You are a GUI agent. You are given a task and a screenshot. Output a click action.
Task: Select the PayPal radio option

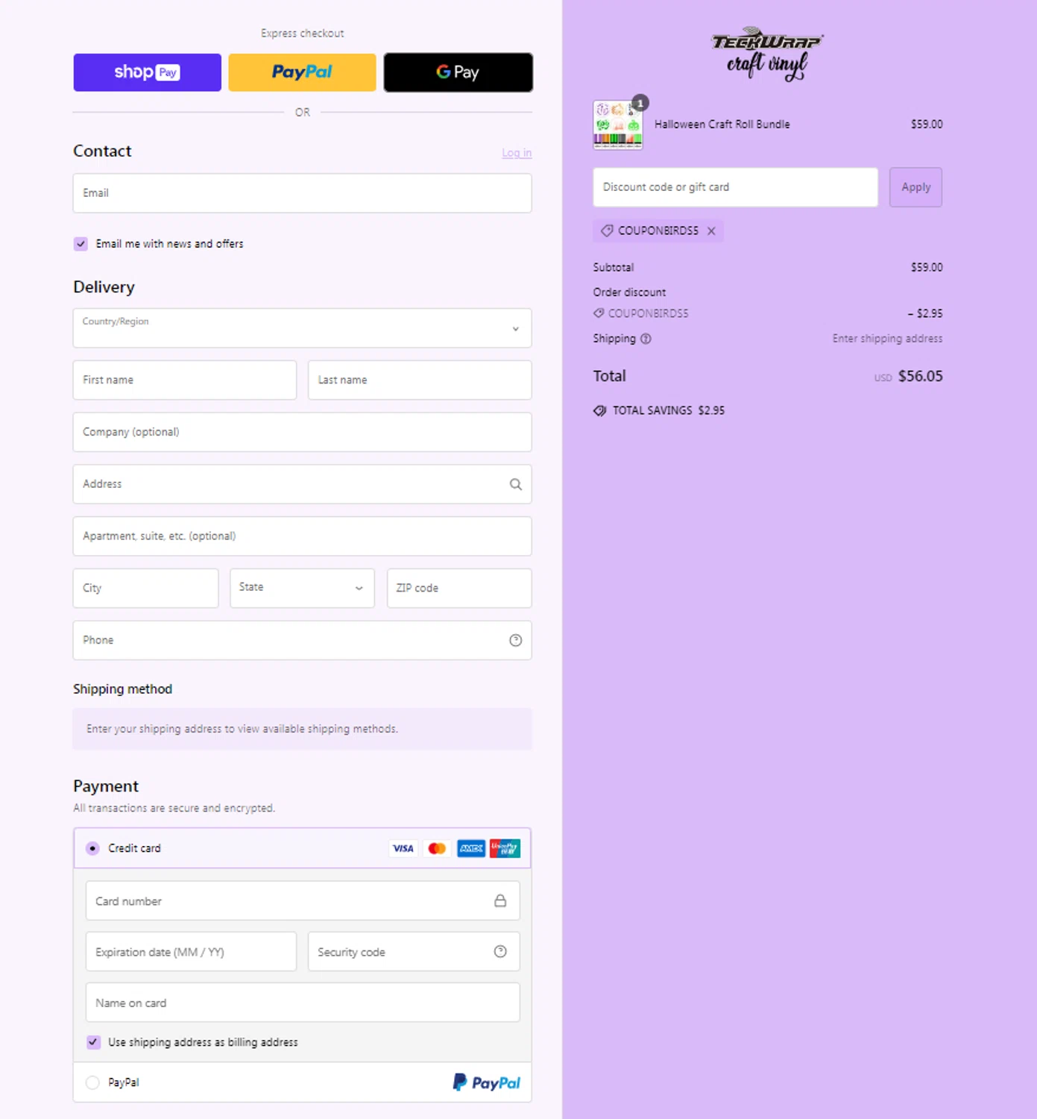click(x=92, y=1082)
